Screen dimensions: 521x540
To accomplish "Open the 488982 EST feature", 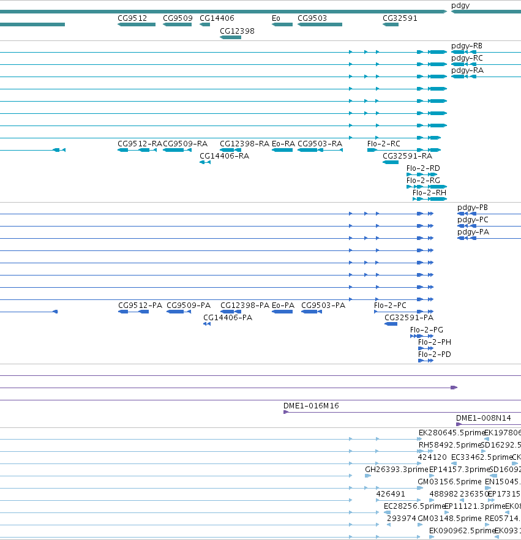I will 432,500.
